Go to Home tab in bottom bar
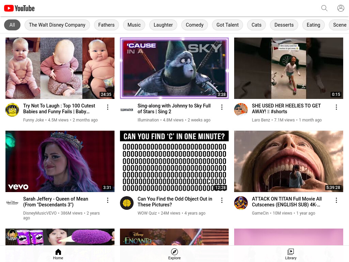The height and width of the screenshot is (262, 349). point(58,254)
